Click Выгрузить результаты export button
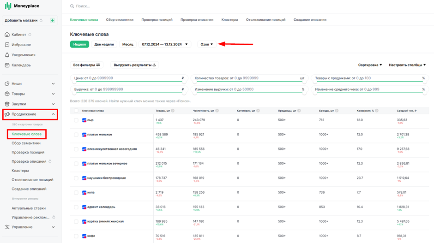434x243 pixels. (x=134, y=65)
